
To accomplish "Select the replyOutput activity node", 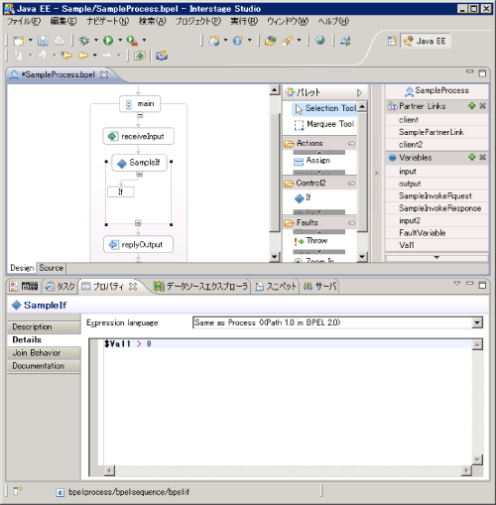I will [x=138, y=244].
